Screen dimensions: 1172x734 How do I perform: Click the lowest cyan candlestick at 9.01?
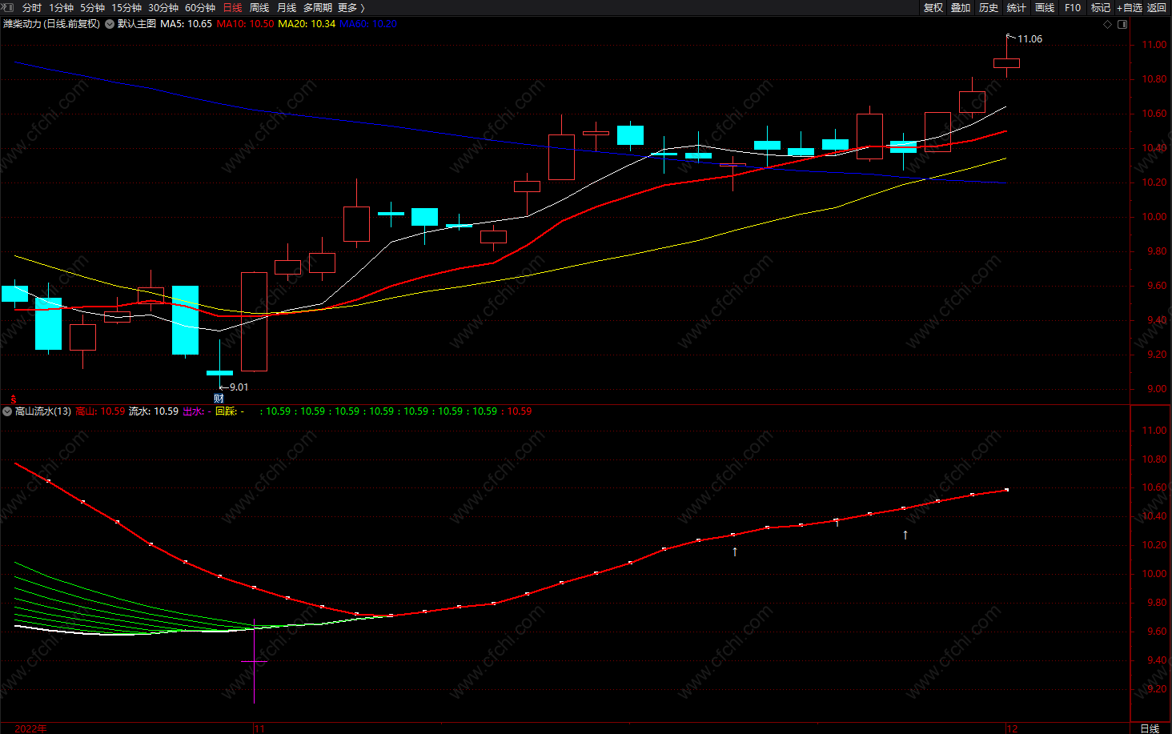coord(219,372)
